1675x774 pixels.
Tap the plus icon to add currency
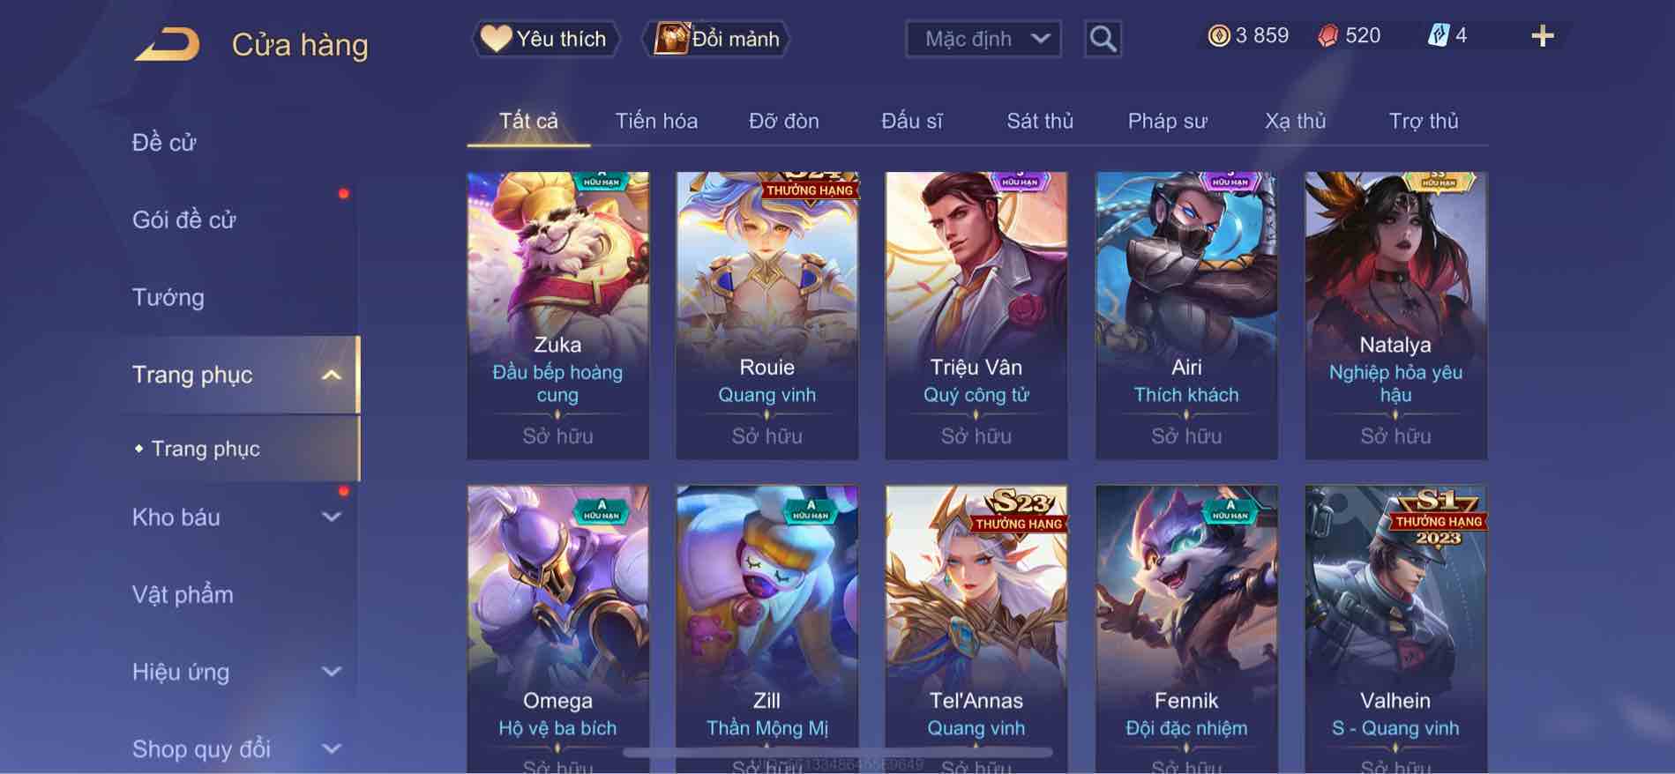coord(1543,36)
